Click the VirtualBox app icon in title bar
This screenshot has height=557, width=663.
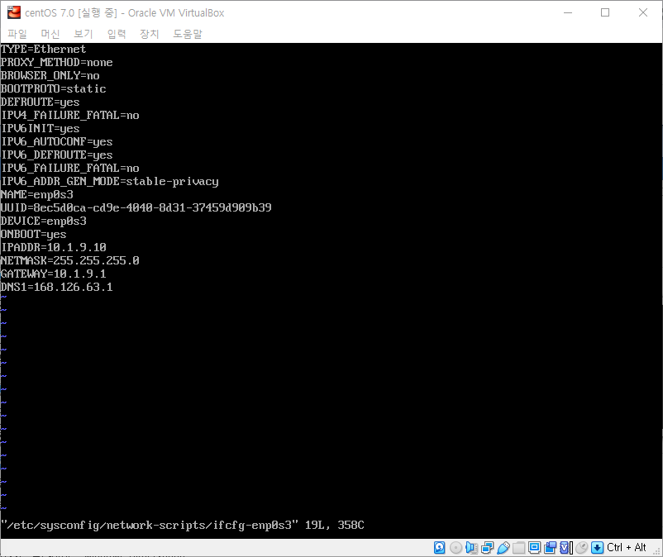pos(14,12)
